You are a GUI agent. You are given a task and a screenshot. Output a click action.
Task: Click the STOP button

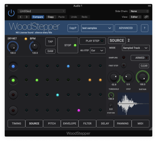click(68, 45)
